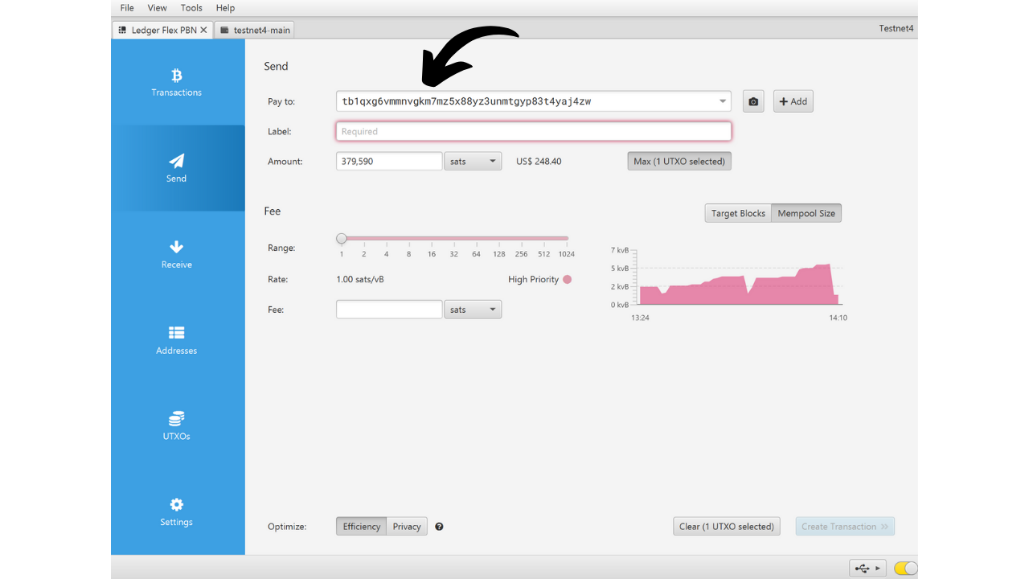Image resolution: width=1029 pixels, height=579 pixels.
Task: Switch fee chart to Target Blocks
Action: [x=738, y=213]
